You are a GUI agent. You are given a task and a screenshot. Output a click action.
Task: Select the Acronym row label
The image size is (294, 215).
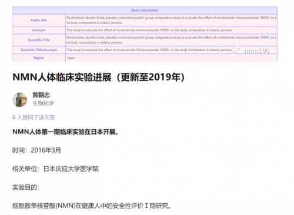(39, 30)
